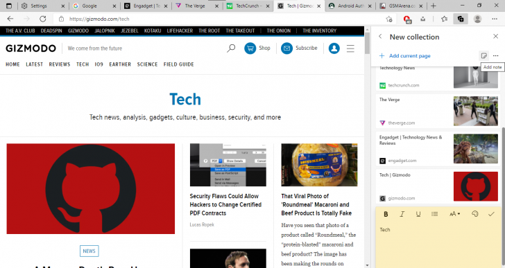Open REVIEWS in the Gizmodo navigation
Screen dimensions: 505x268
60,64
